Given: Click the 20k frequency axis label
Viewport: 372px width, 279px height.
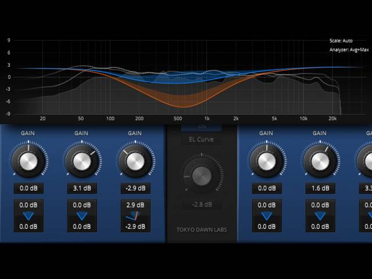Looking at the screenshot, I should coord(332,119).
